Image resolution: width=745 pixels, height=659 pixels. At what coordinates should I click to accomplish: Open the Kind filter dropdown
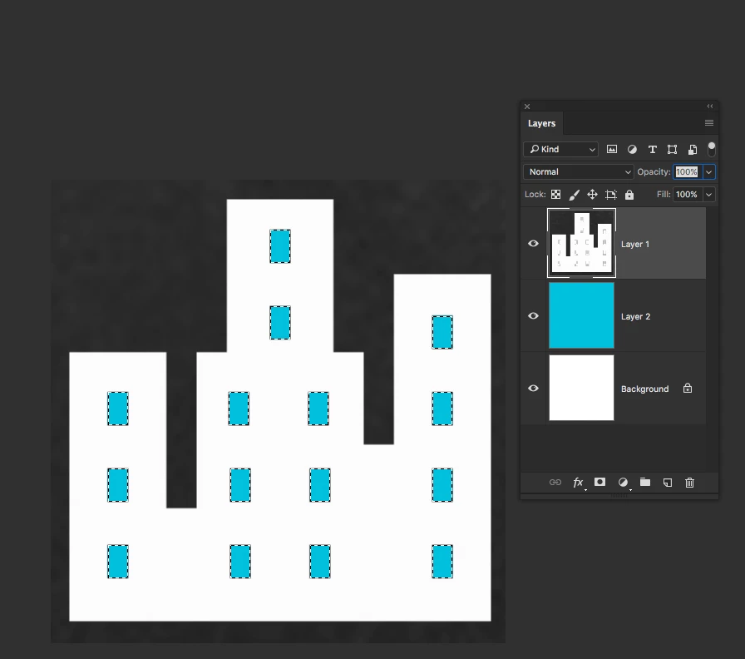click(x=560, y=149)
